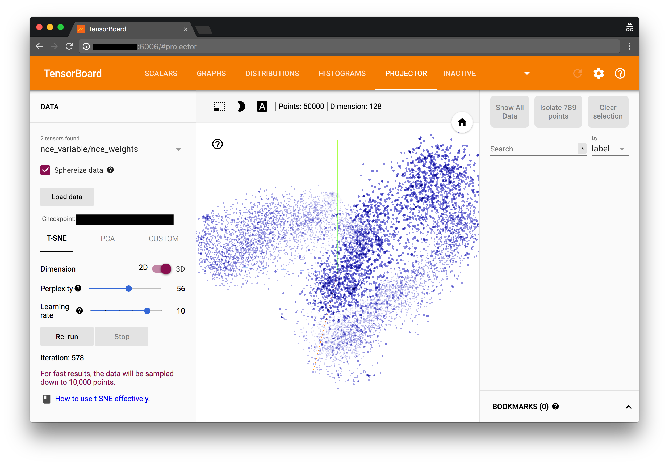Click Re-run t-SNE button
Viewport: 669px width, 465px height.
(x=67, y=336)
